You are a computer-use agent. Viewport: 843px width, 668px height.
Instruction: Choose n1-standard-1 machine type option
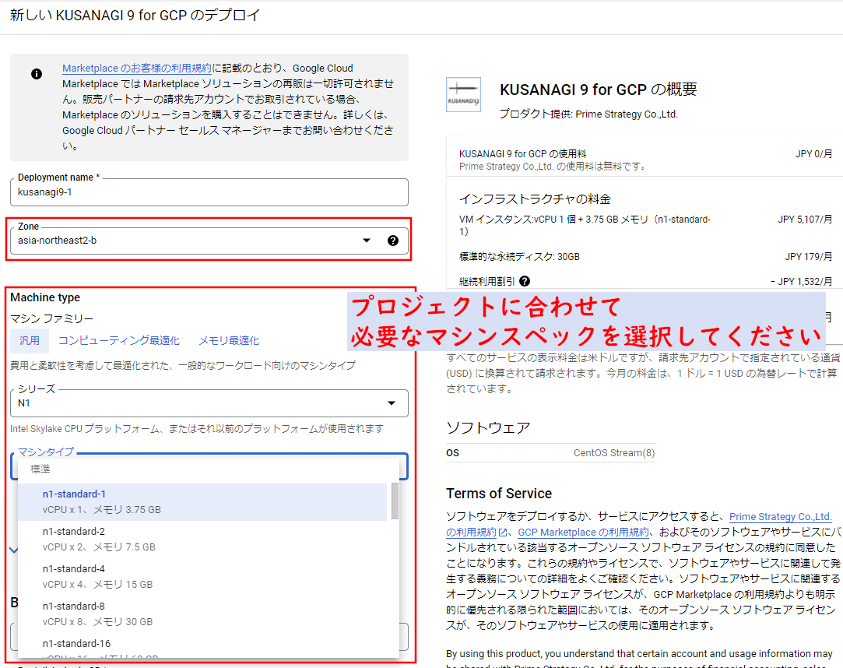tap(202, 502)
